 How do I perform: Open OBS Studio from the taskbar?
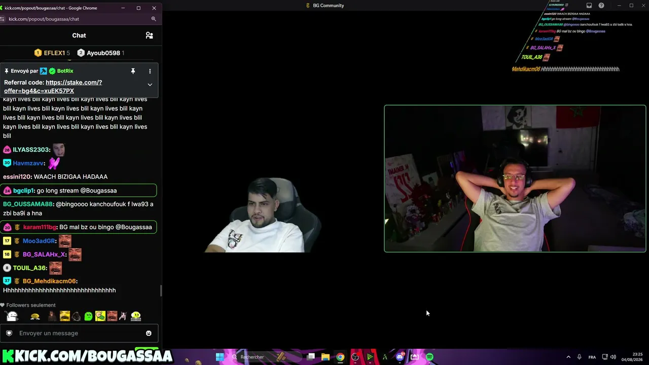355,357
